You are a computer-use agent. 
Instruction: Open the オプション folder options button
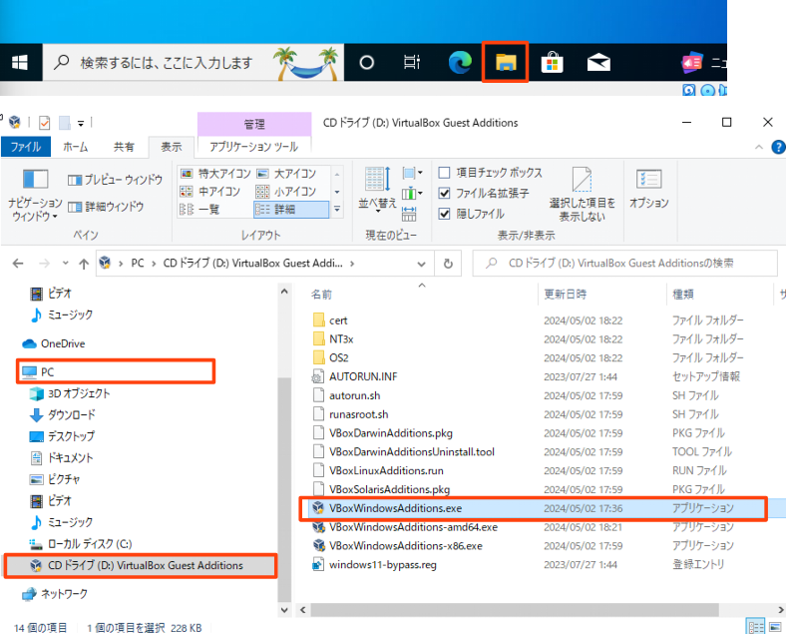tap(649, 190)
